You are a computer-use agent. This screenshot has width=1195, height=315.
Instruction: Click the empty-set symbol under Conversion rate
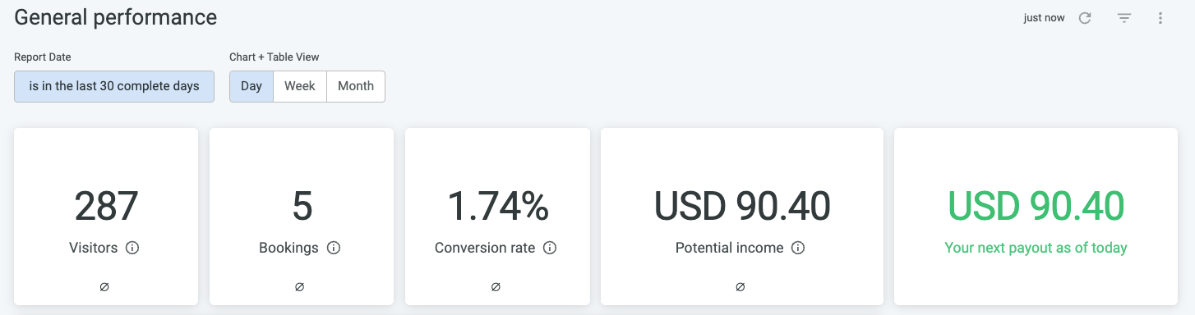496,287
